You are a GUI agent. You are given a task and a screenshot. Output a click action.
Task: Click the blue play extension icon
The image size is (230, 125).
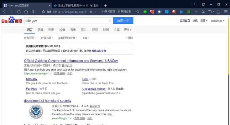(181, 12)
